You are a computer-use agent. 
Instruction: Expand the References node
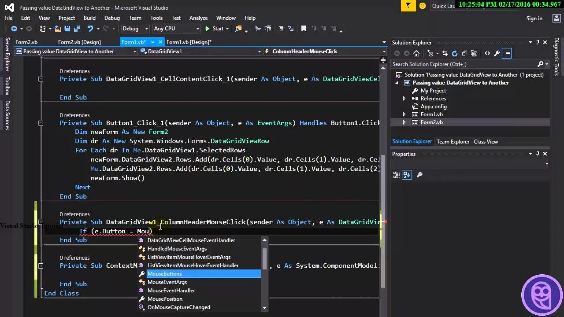pos(404,99)
